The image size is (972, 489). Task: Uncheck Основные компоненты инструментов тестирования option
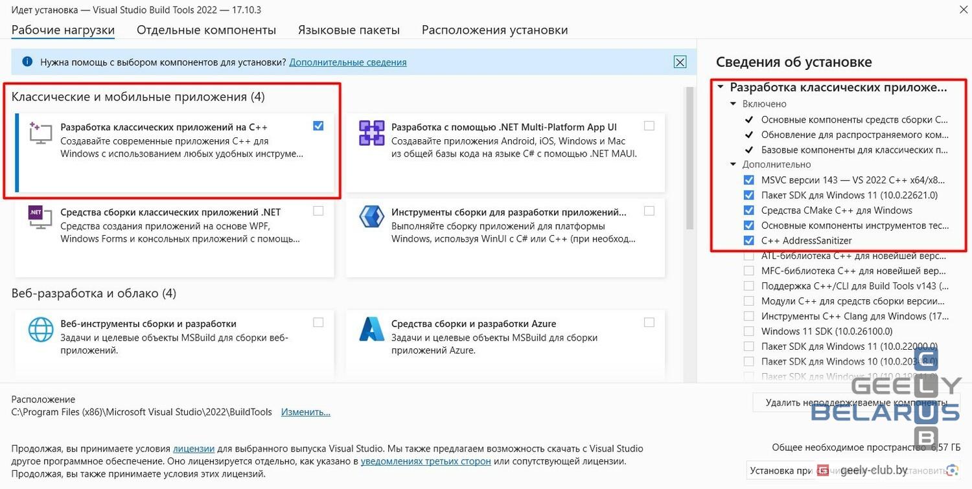[x=749, y=225]
